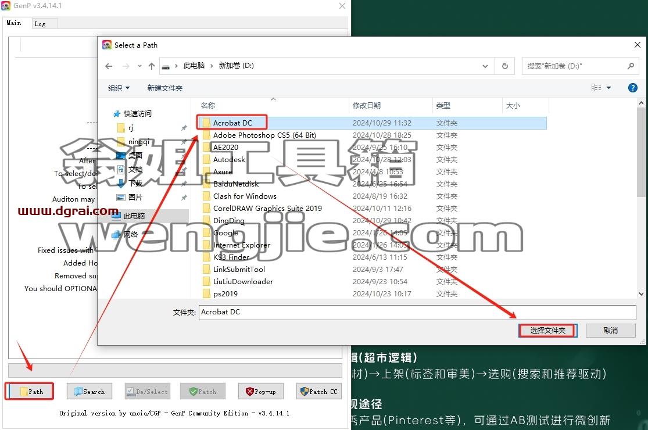Expand the address bar history dropdown
The height and width of the screenshot is (430, 648).
point(485,66)
